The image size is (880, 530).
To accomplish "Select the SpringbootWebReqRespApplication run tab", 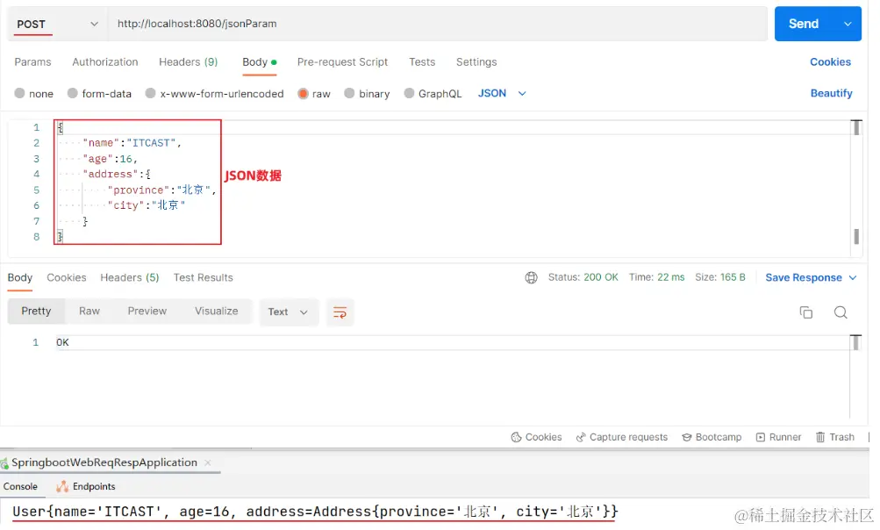I will tap(104, 462).
